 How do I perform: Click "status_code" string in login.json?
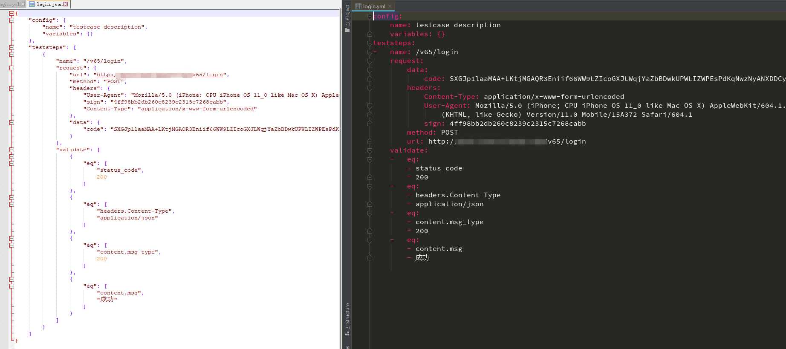pyautogui.click(x=119, y=170)
